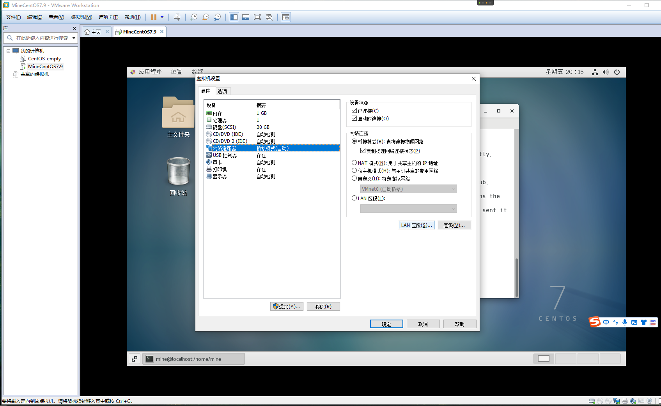Image resolution: width=661 pixels, height=406 pixels.
Task: Select the 内存 device row
Action: (x=272, y=113)
